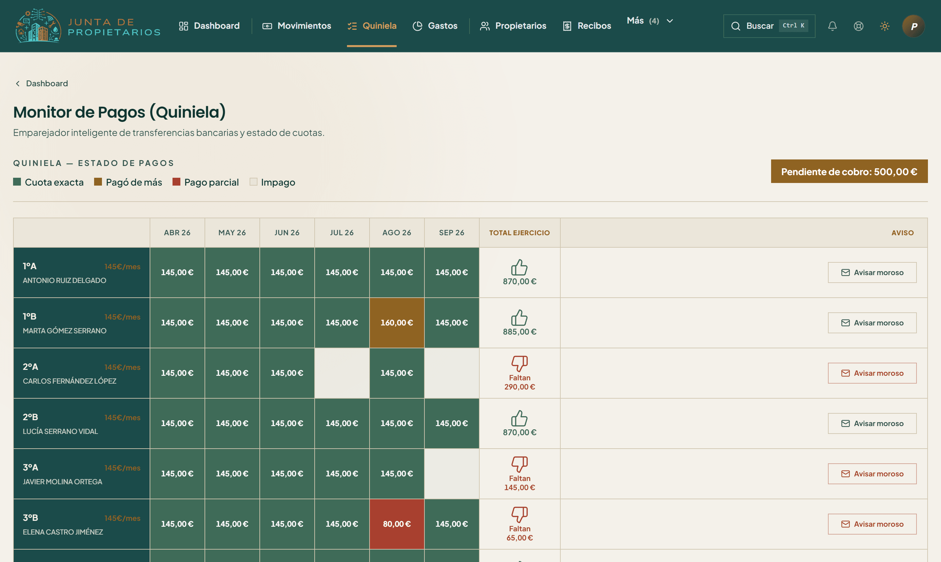Screen dimensions: 941x562
Task: Click empty SEP 26 cell for 3ºA
Action: [452, 474]
